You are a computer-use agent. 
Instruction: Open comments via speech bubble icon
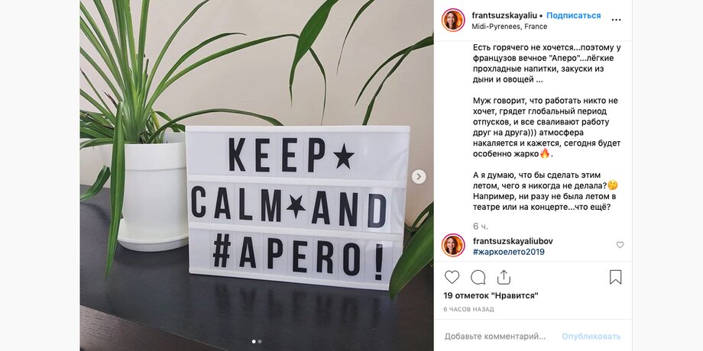tap(478, 277)
